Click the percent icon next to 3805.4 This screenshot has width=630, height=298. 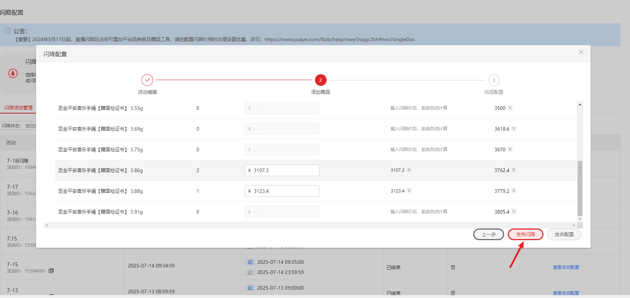coord(514,211)
